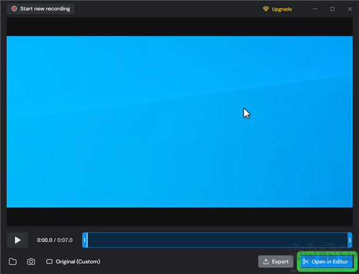Click the Export button
The image size is (359, 274).
tap(275, 261)
